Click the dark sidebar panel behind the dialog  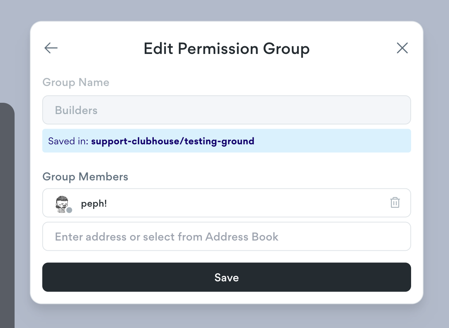(7, 215)
